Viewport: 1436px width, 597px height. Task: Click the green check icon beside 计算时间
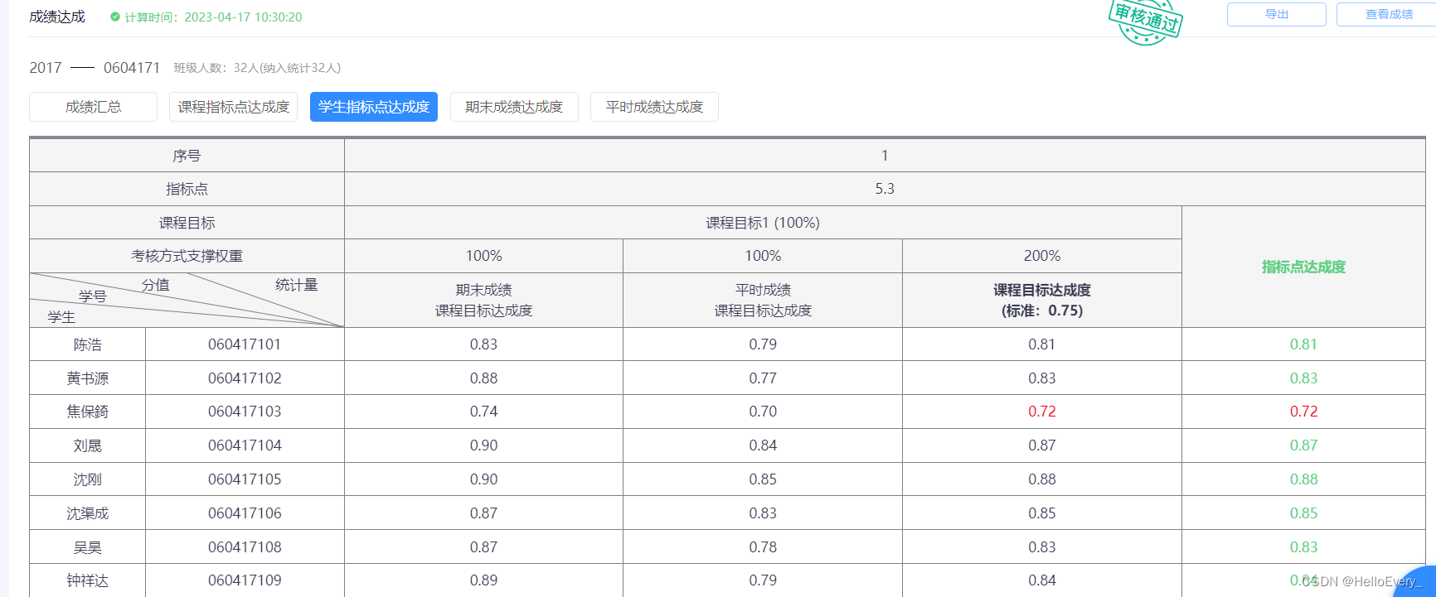(115, 17)
